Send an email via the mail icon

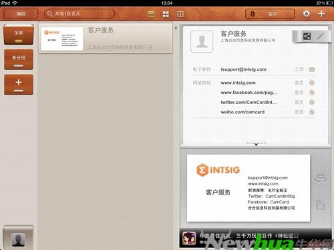(312, 69)
